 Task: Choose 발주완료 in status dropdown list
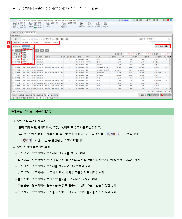coord(25,55)
